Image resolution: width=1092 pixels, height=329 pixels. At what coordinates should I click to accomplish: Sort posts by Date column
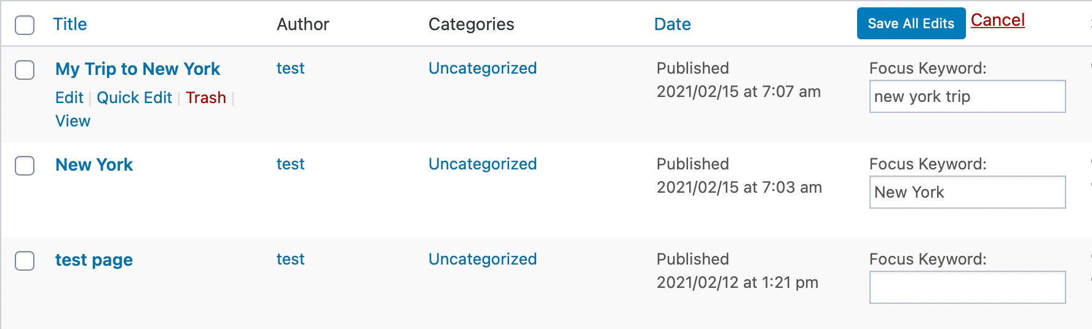(x=672, y=25)
